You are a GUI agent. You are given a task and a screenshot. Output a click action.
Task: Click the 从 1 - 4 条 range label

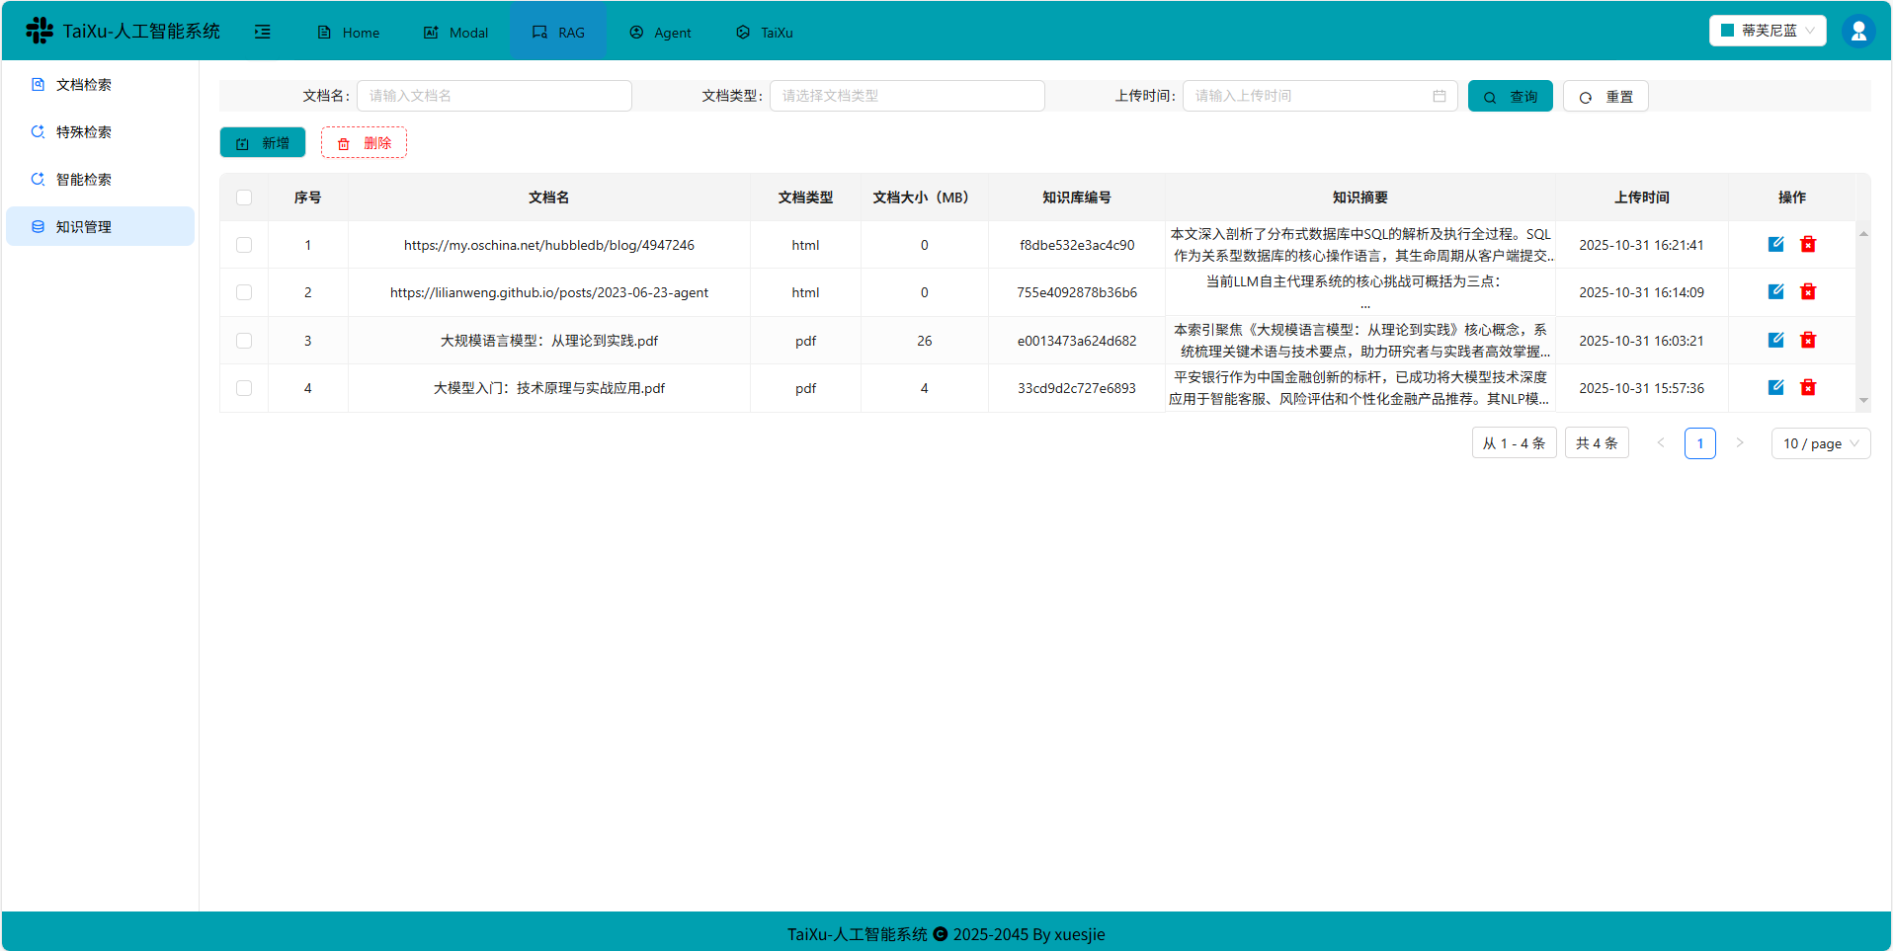coord(1514,443)
